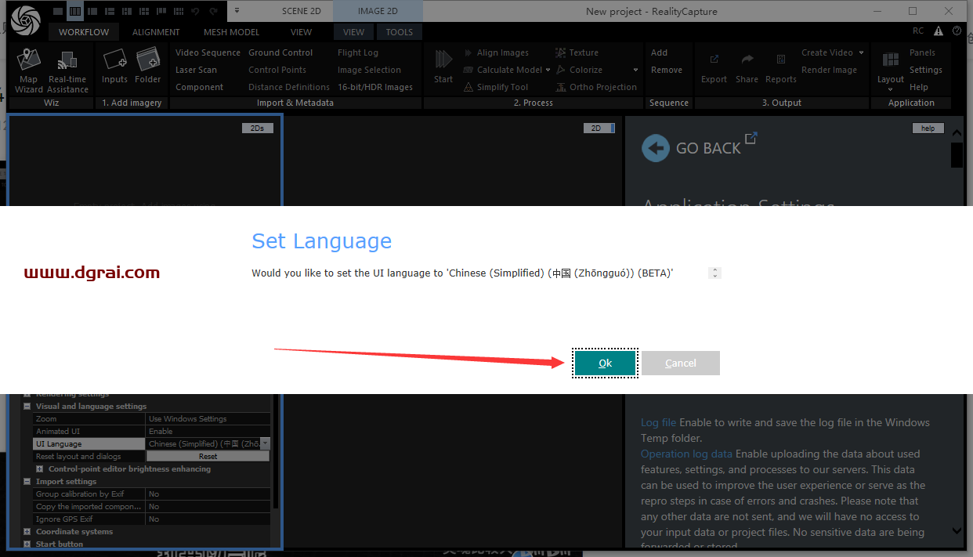
Task: Open the WORKFLOW ribbon tab
Action: (84, 32)
